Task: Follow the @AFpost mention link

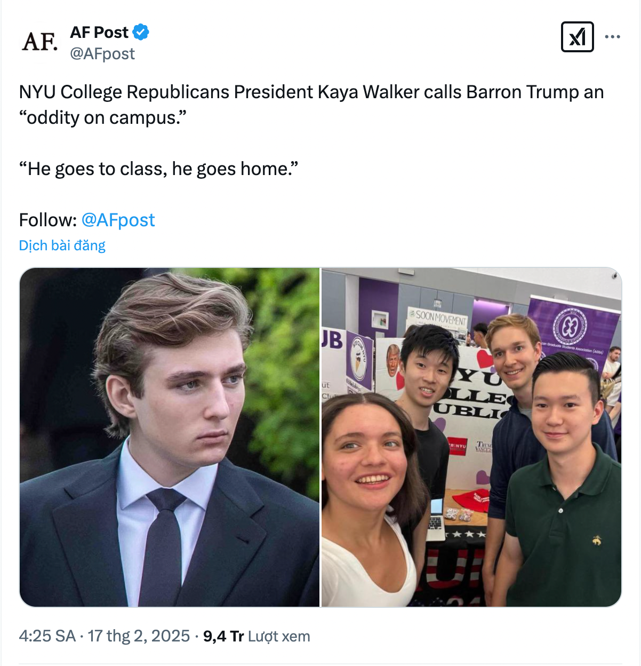Action: (118, 220)
